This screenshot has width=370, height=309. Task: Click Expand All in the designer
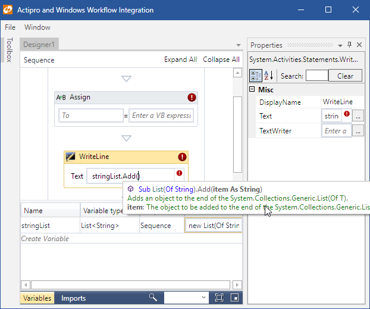coord(180,60)
